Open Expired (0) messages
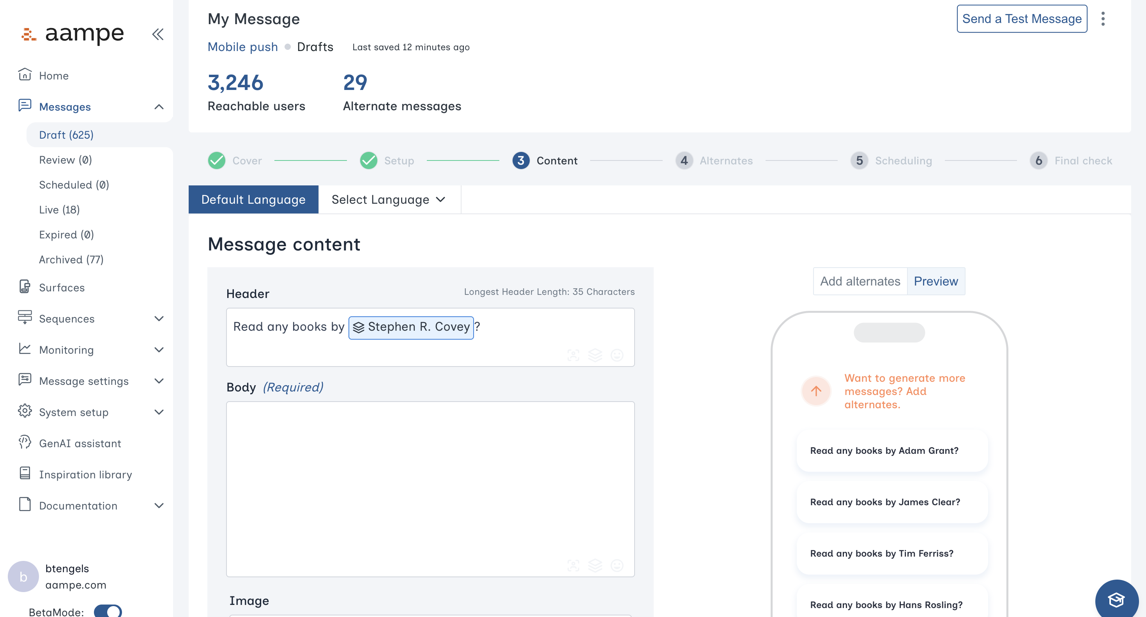 pyautogui.click(x=66, y=234)
